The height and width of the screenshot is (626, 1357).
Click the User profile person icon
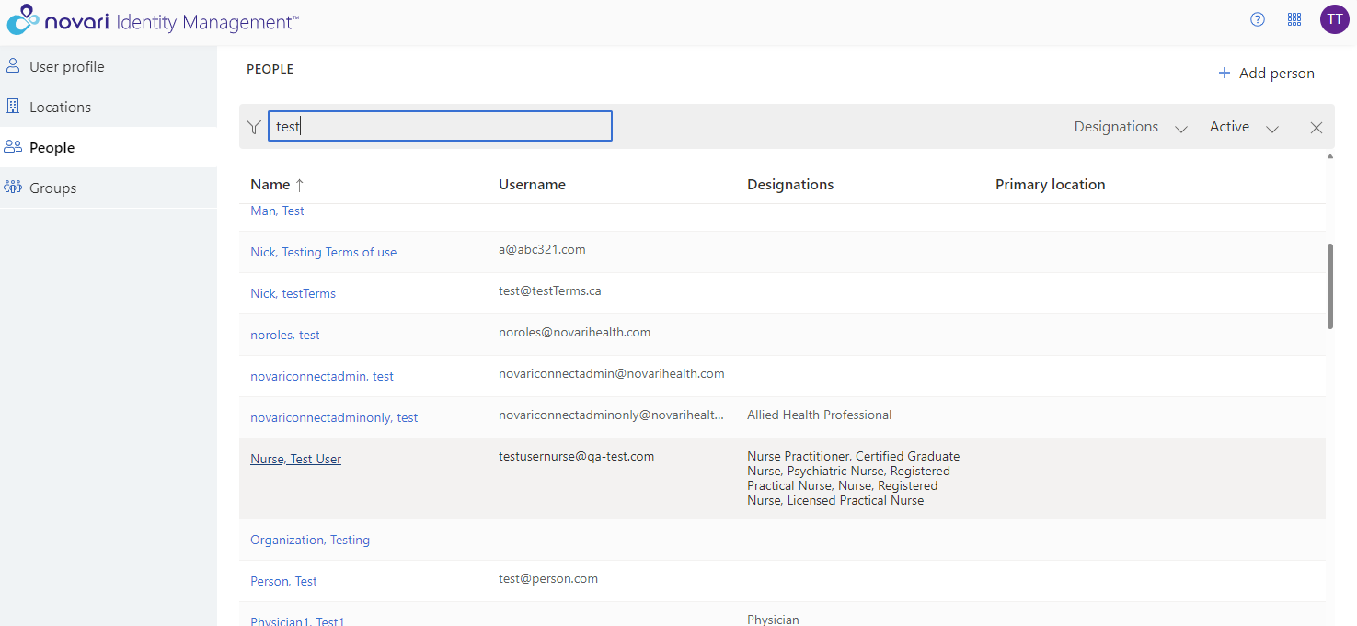click(13, 66)
